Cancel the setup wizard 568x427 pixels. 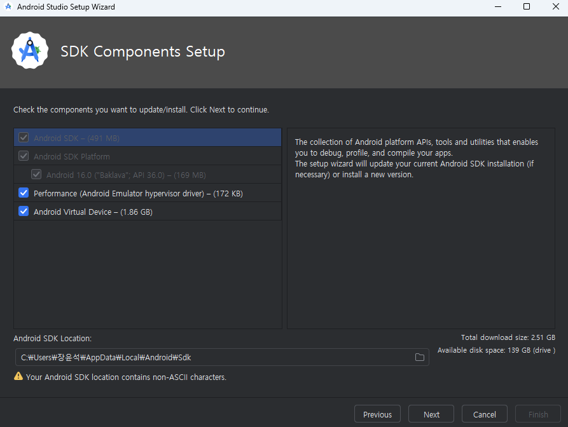pos(484,414)
